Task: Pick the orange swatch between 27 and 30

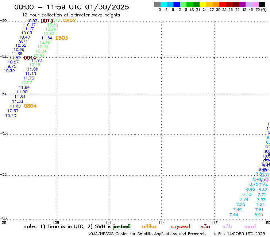Action: (216, 4)
